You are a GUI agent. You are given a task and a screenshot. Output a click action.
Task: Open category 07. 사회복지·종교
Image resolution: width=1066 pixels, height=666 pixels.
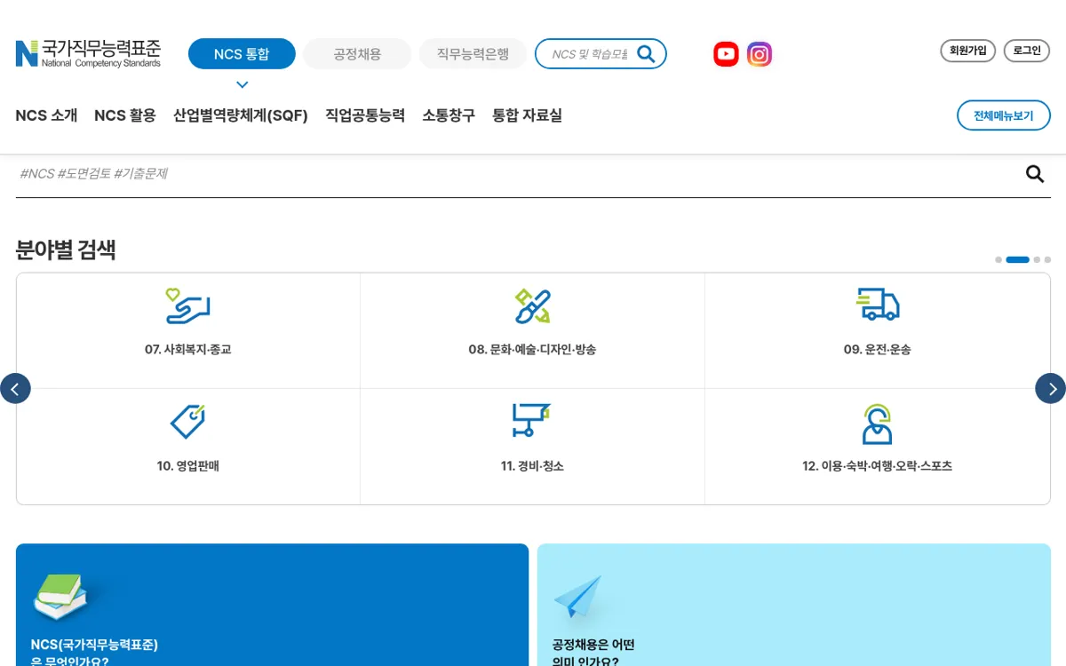click(188, 330)
